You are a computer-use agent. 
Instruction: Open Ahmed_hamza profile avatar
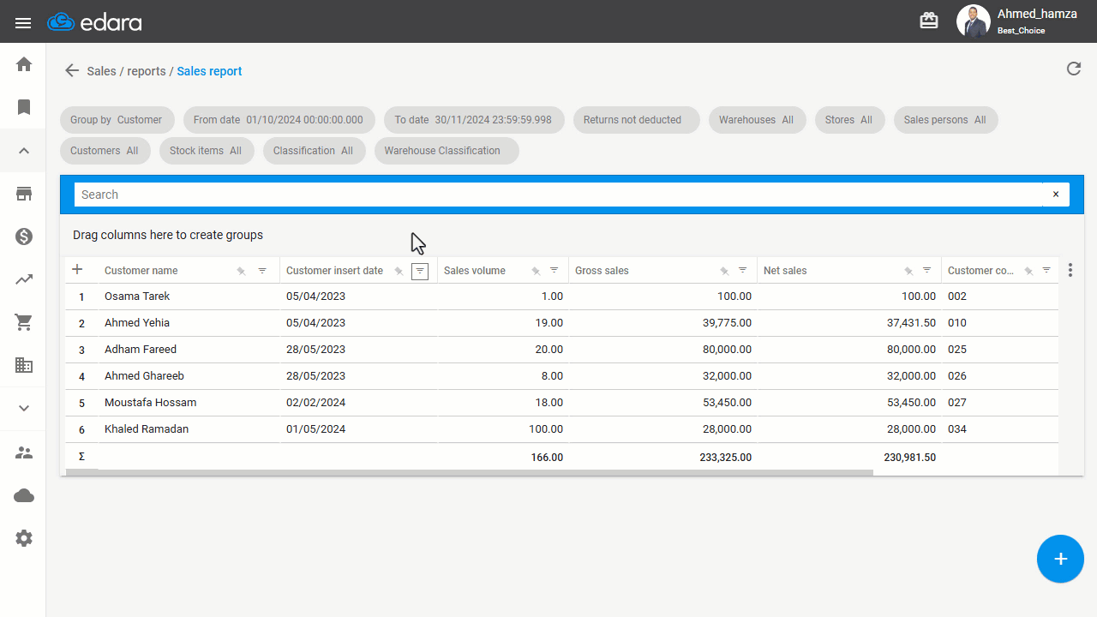973,21
